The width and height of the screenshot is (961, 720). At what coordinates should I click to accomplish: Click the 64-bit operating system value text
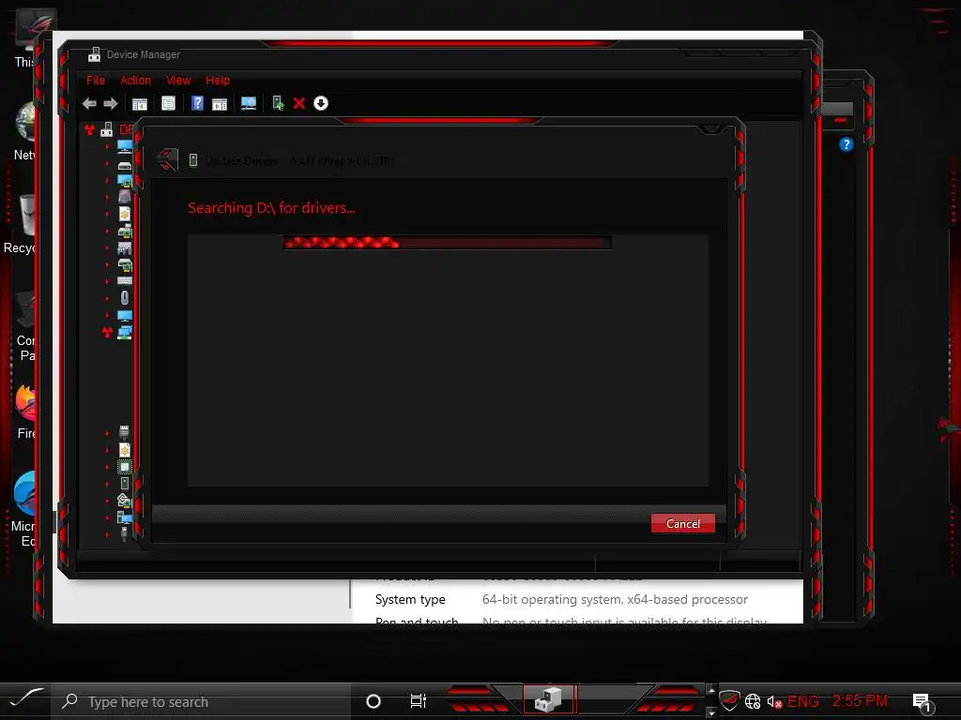[615, 599]
